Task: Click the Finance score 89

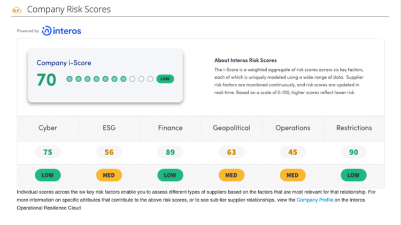Action: coord(171,152)
